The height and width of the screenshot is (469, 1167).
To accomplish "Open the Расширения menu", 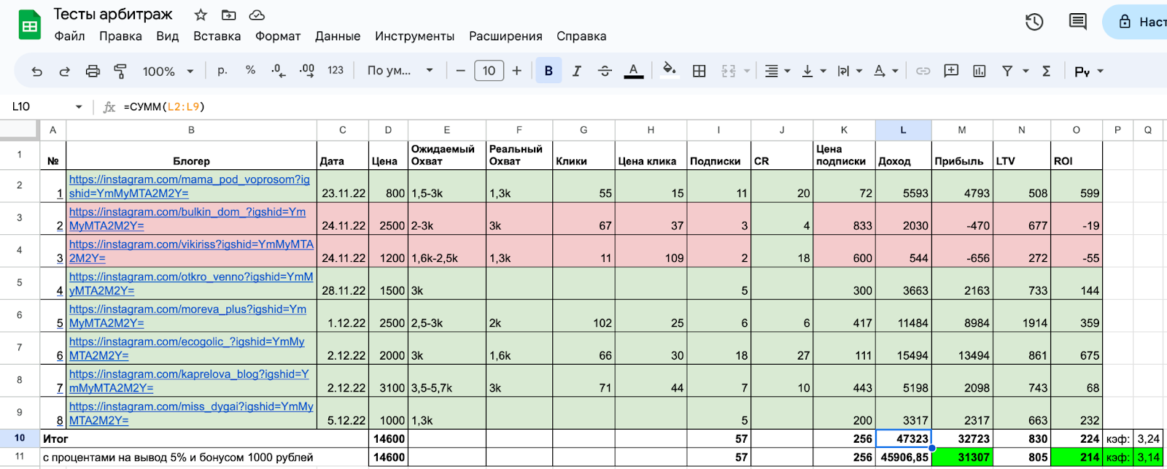I will click(505, 36).
